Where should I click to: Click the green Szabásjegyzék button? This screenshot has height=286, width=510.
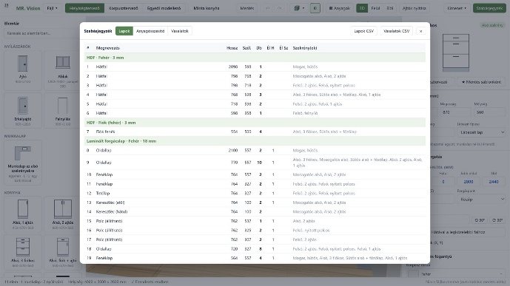489,8
